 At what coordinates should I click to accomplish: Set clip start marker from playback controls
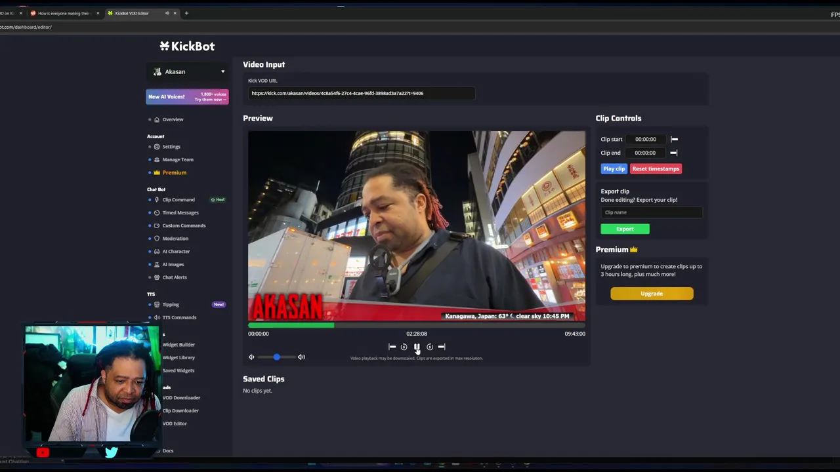click(x=392, y=347)
